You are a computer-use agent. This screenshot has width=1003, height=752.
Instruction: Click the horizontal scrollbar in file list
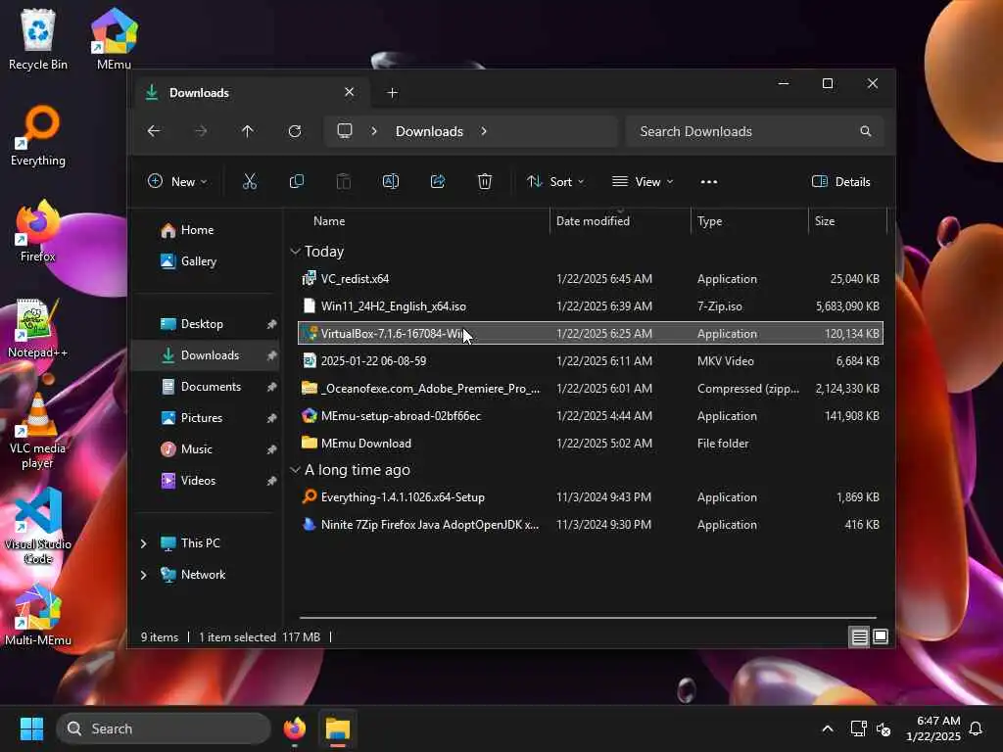[588, 618]
